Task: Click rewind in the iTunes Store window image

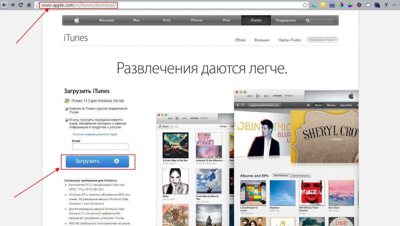Action: (x=249, y=96)
